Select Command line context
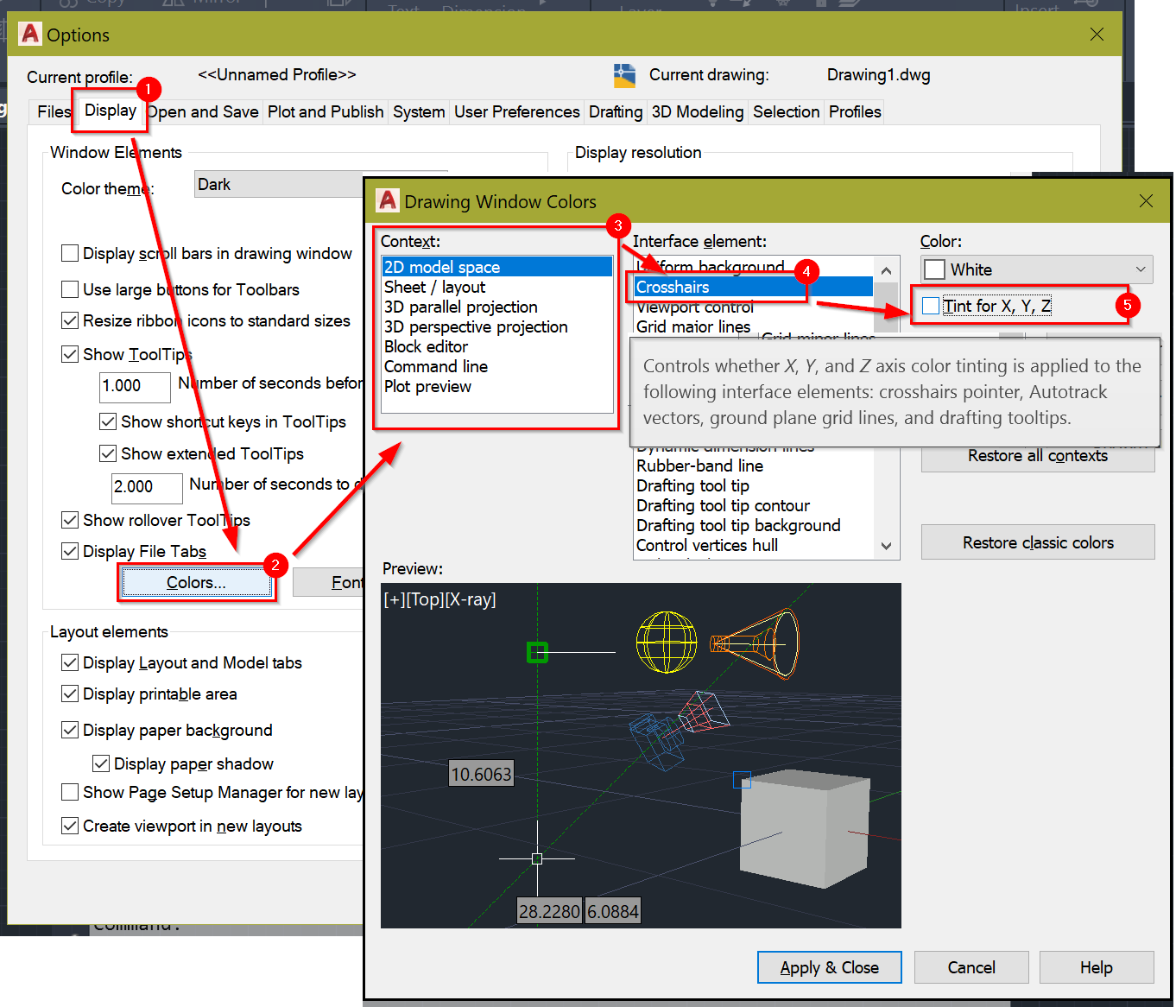 click(496, 366)
